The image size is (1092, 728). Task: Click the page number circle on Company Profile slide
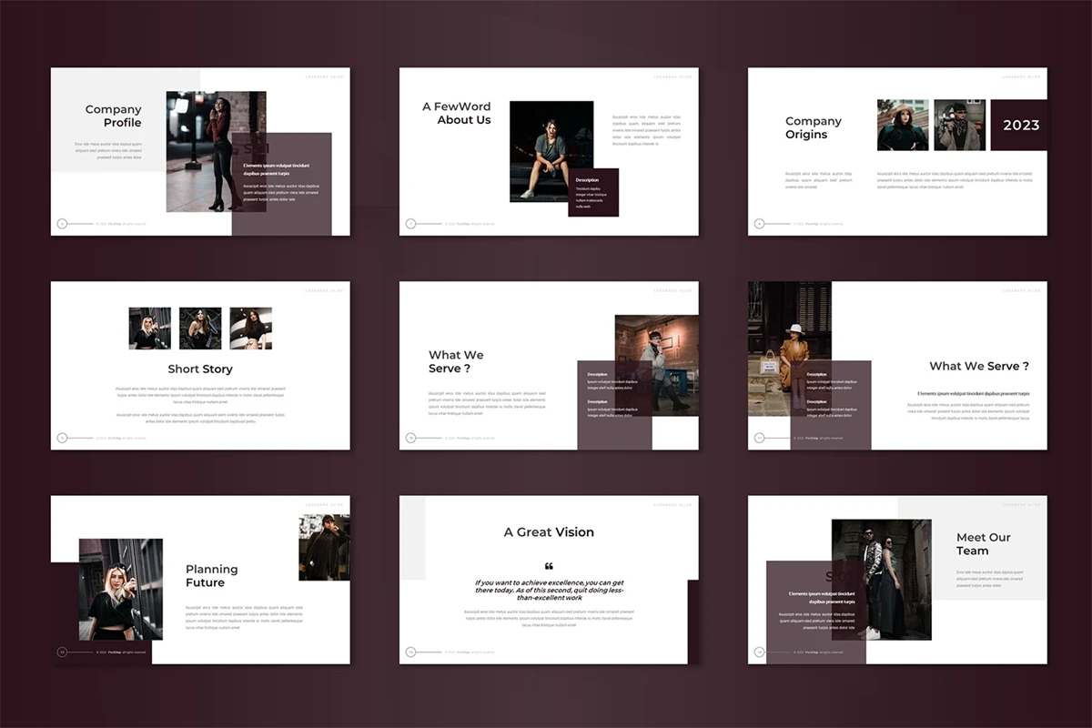[x=62, y=223]
